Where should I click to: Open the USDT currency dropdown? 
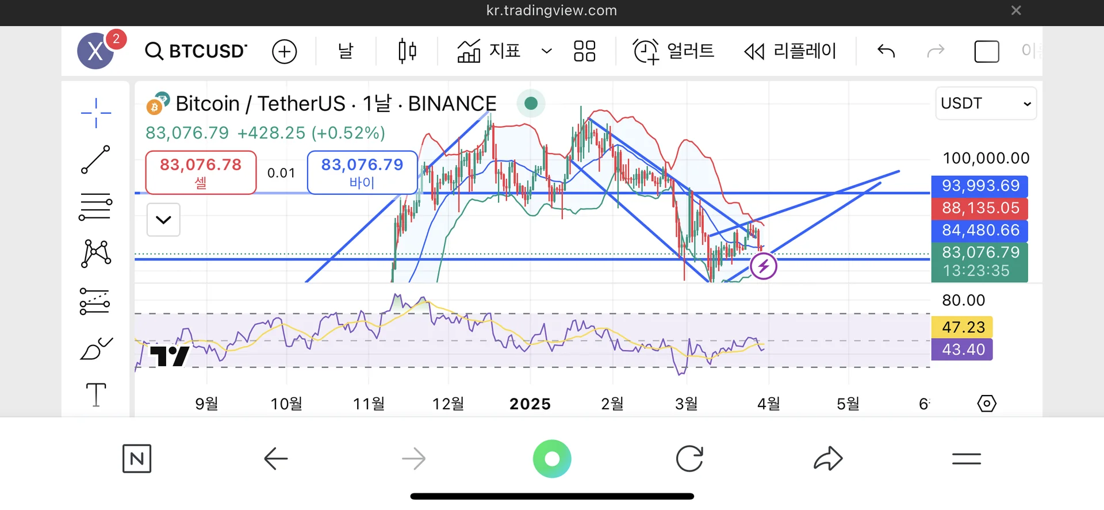click(x=986, y=103)
